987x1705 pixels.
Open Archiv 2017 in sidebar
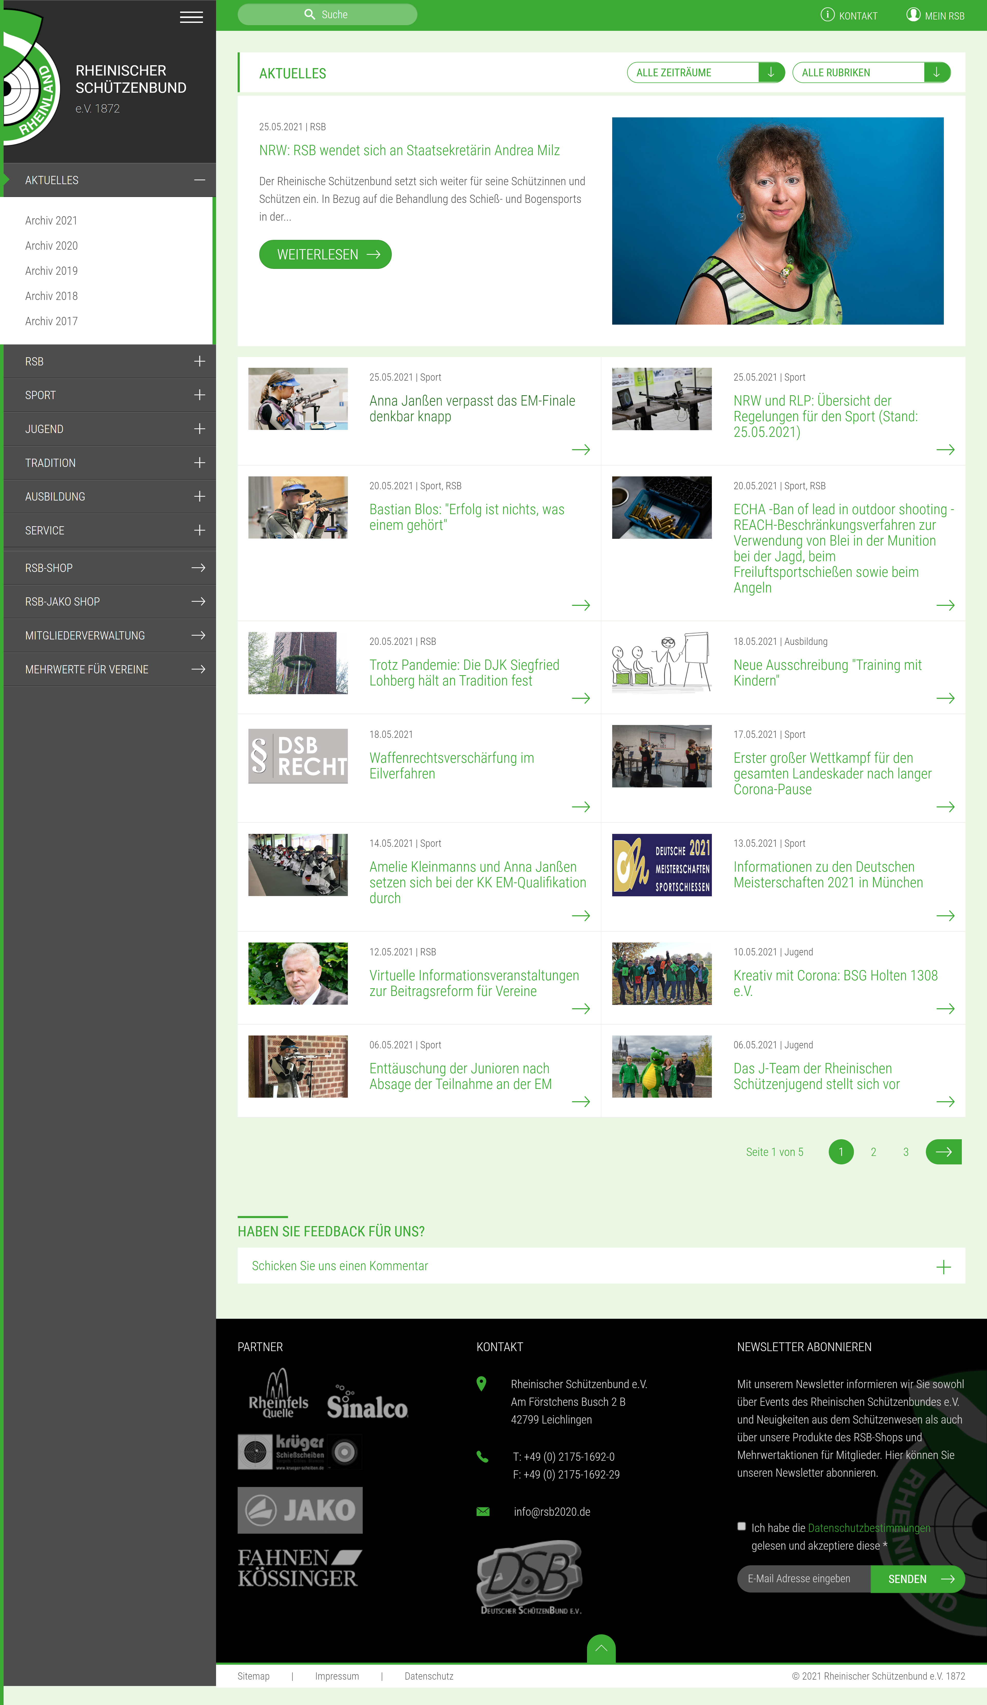point(51,321)
